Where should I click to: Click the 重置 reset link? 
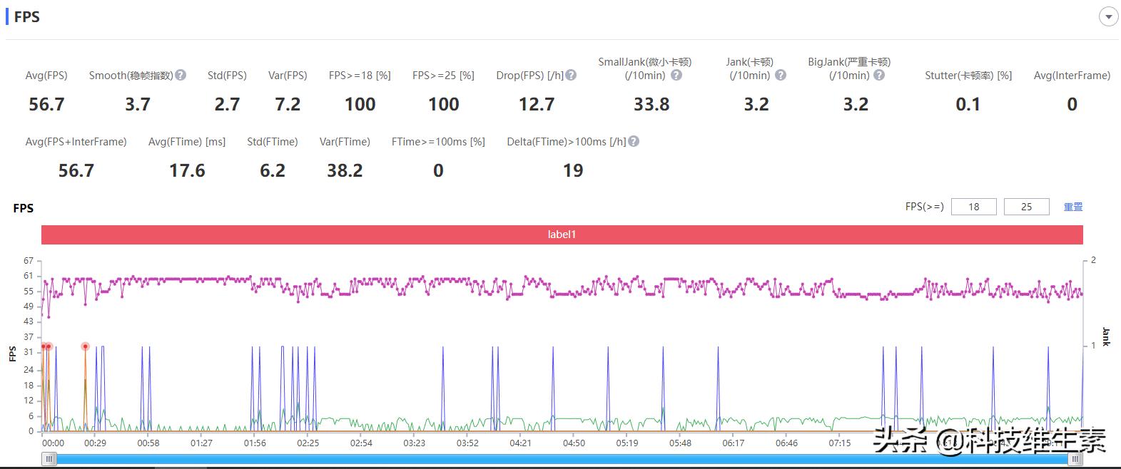point(1073,207)
